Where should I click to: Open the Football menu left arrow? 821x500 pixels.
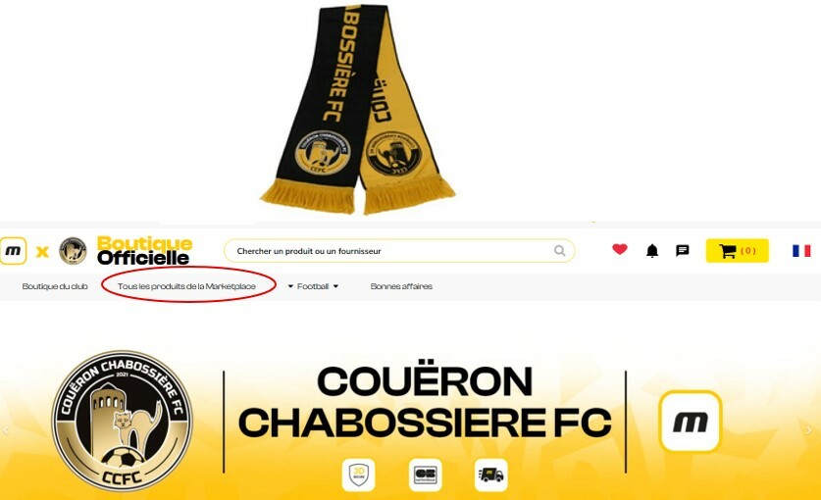[290, 286]
